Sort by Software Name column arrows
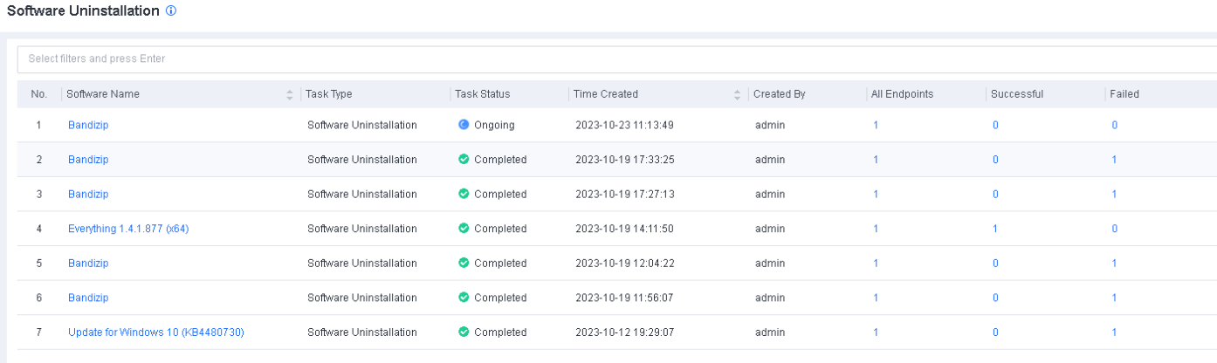This screenshot has height=363, width=1217. click(x=290, y=94)
